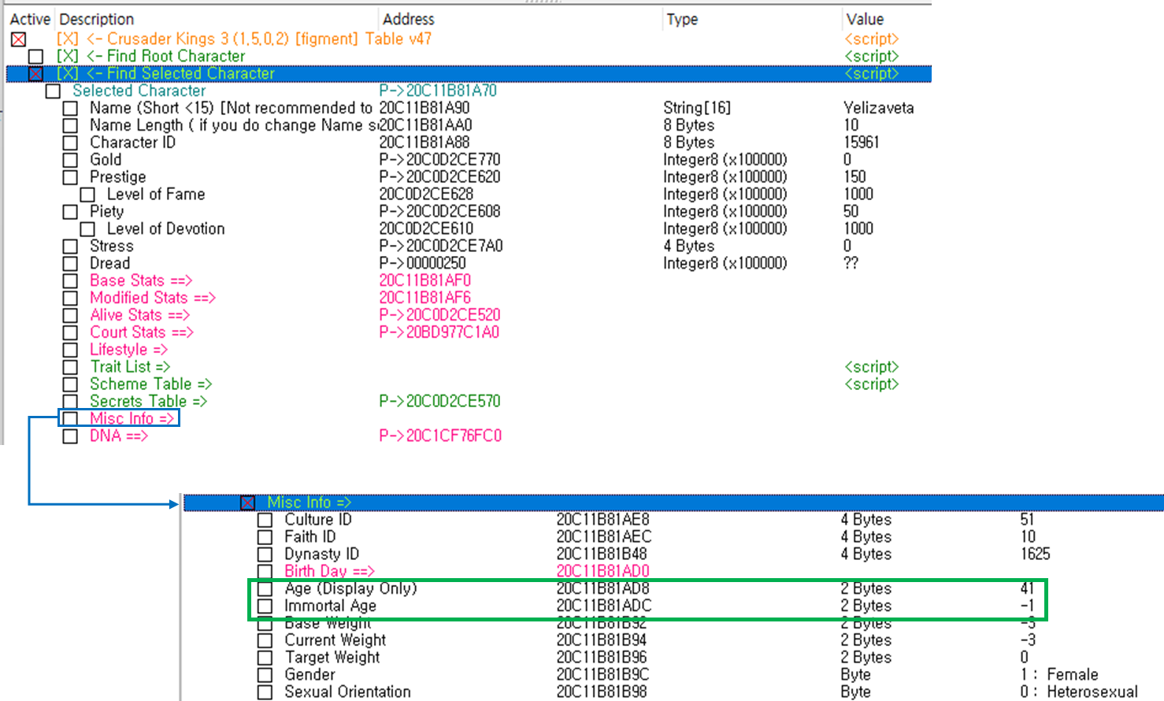Expand the Birth Day group checkbox

click(265, 572)
